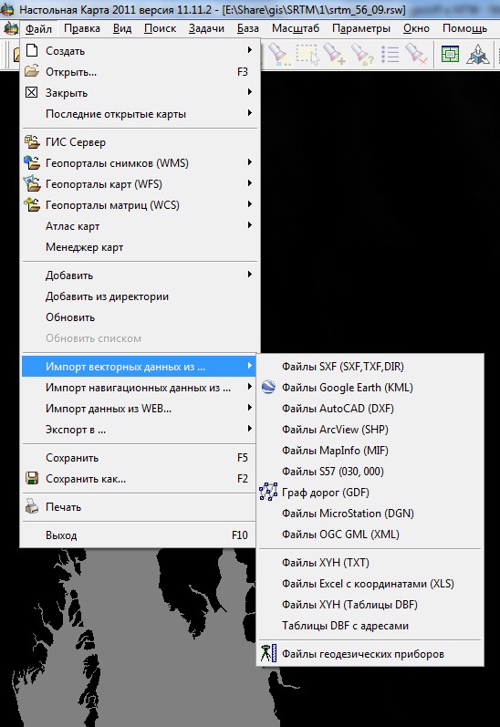
Task: Click the flashlight with red X icon
Action: tap(415, 54)
